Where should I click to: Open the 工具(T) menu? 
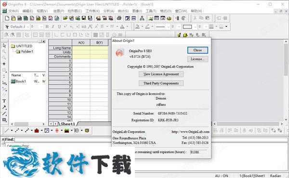point(151,11)
